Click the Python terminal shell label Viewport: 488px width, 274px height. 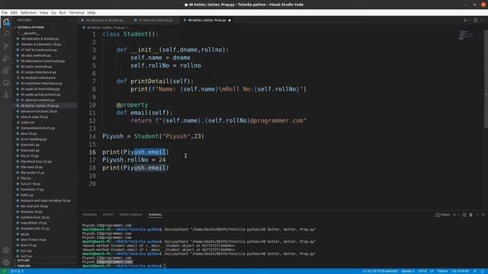tap(443, 215)
